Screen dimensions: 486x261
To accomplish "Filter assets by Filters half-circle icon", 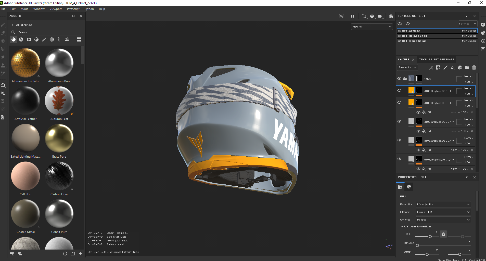I will [x=36, y=39].
